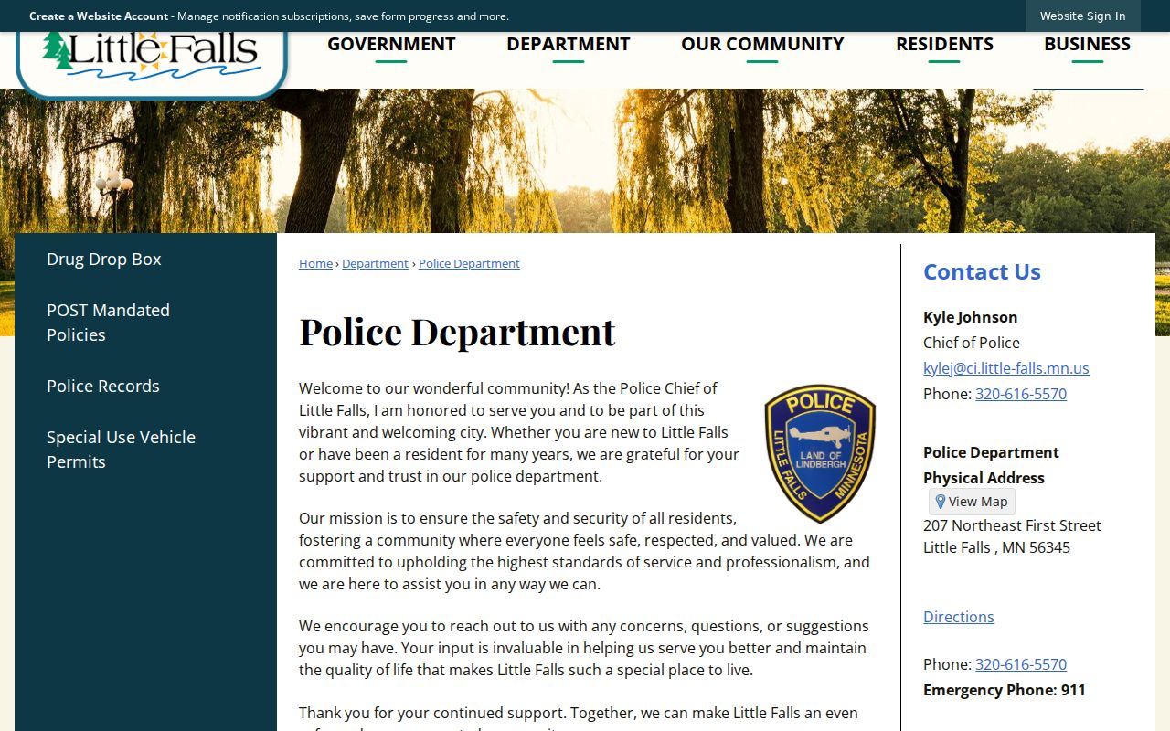The image size is (1170, 731).
Task: Call Chief of Police phone number link
Action: click(x=1021, y=394)
